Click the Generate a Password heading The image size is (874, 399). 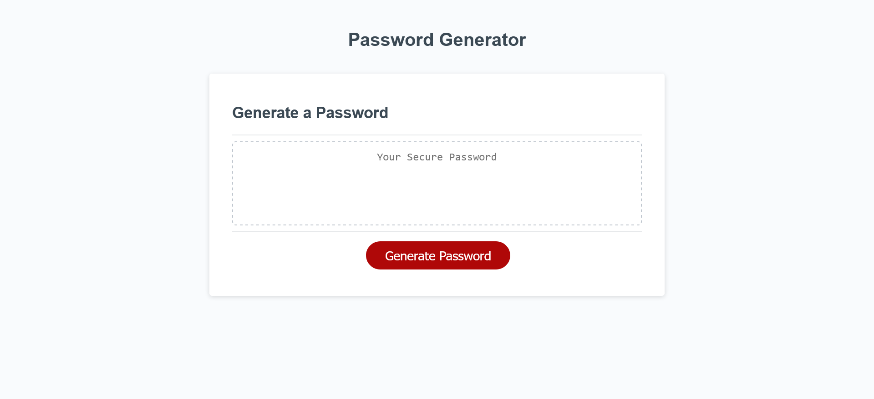point(310,113)
